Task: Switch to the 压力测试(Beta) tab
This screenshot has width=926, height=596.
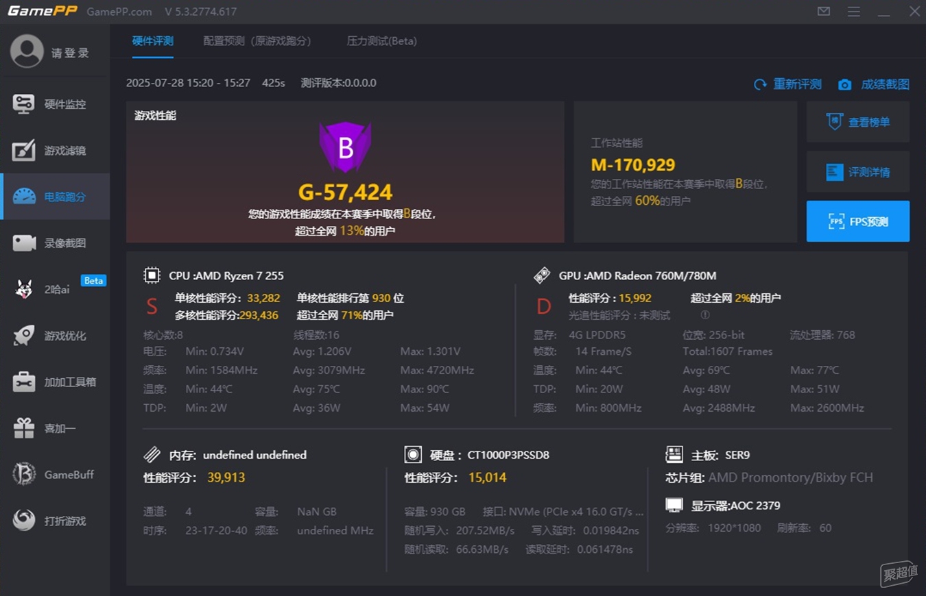Action: tap(381, 41)
